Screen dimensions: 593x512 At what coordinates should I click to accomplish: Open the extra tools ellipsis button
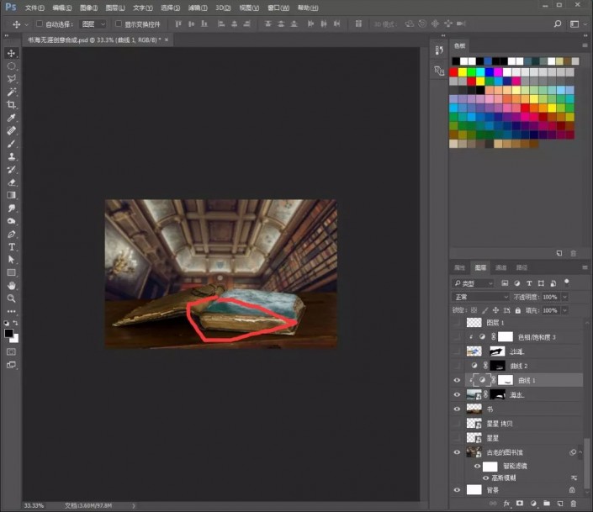coord(11,312)
